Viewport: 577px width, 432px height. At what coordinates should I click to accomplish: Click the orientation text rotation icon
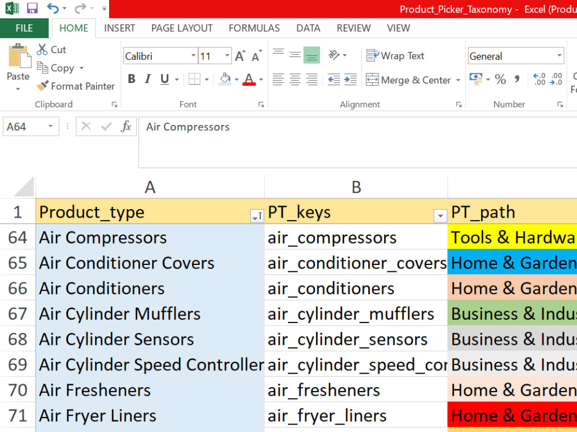[334, 55]
